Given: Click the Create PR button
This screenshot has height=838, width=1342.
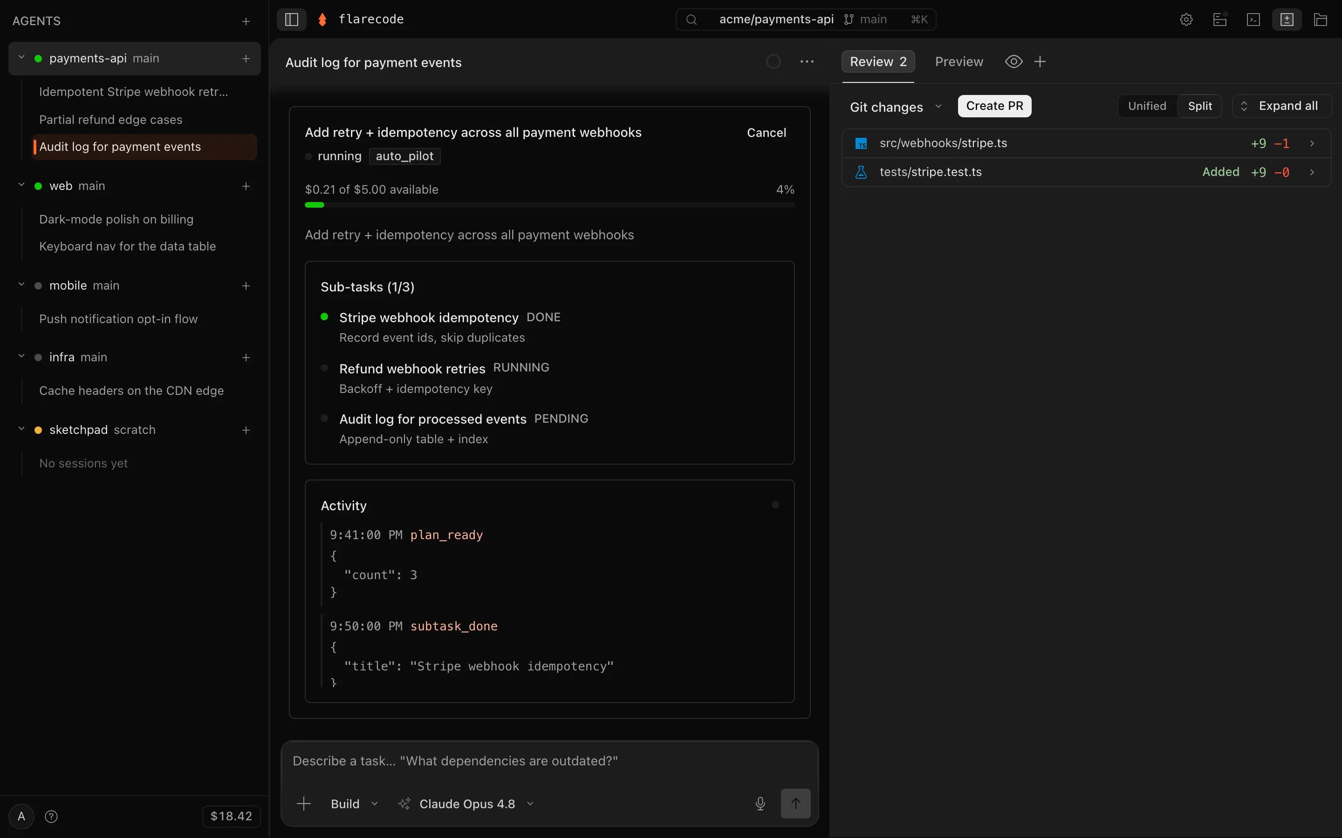Looking at the screenshot, I should tap(994, 106).
